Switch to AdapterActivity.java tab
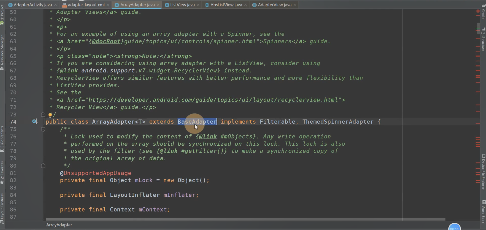Screen dimensions: 486x230 [x=33, y=5]
